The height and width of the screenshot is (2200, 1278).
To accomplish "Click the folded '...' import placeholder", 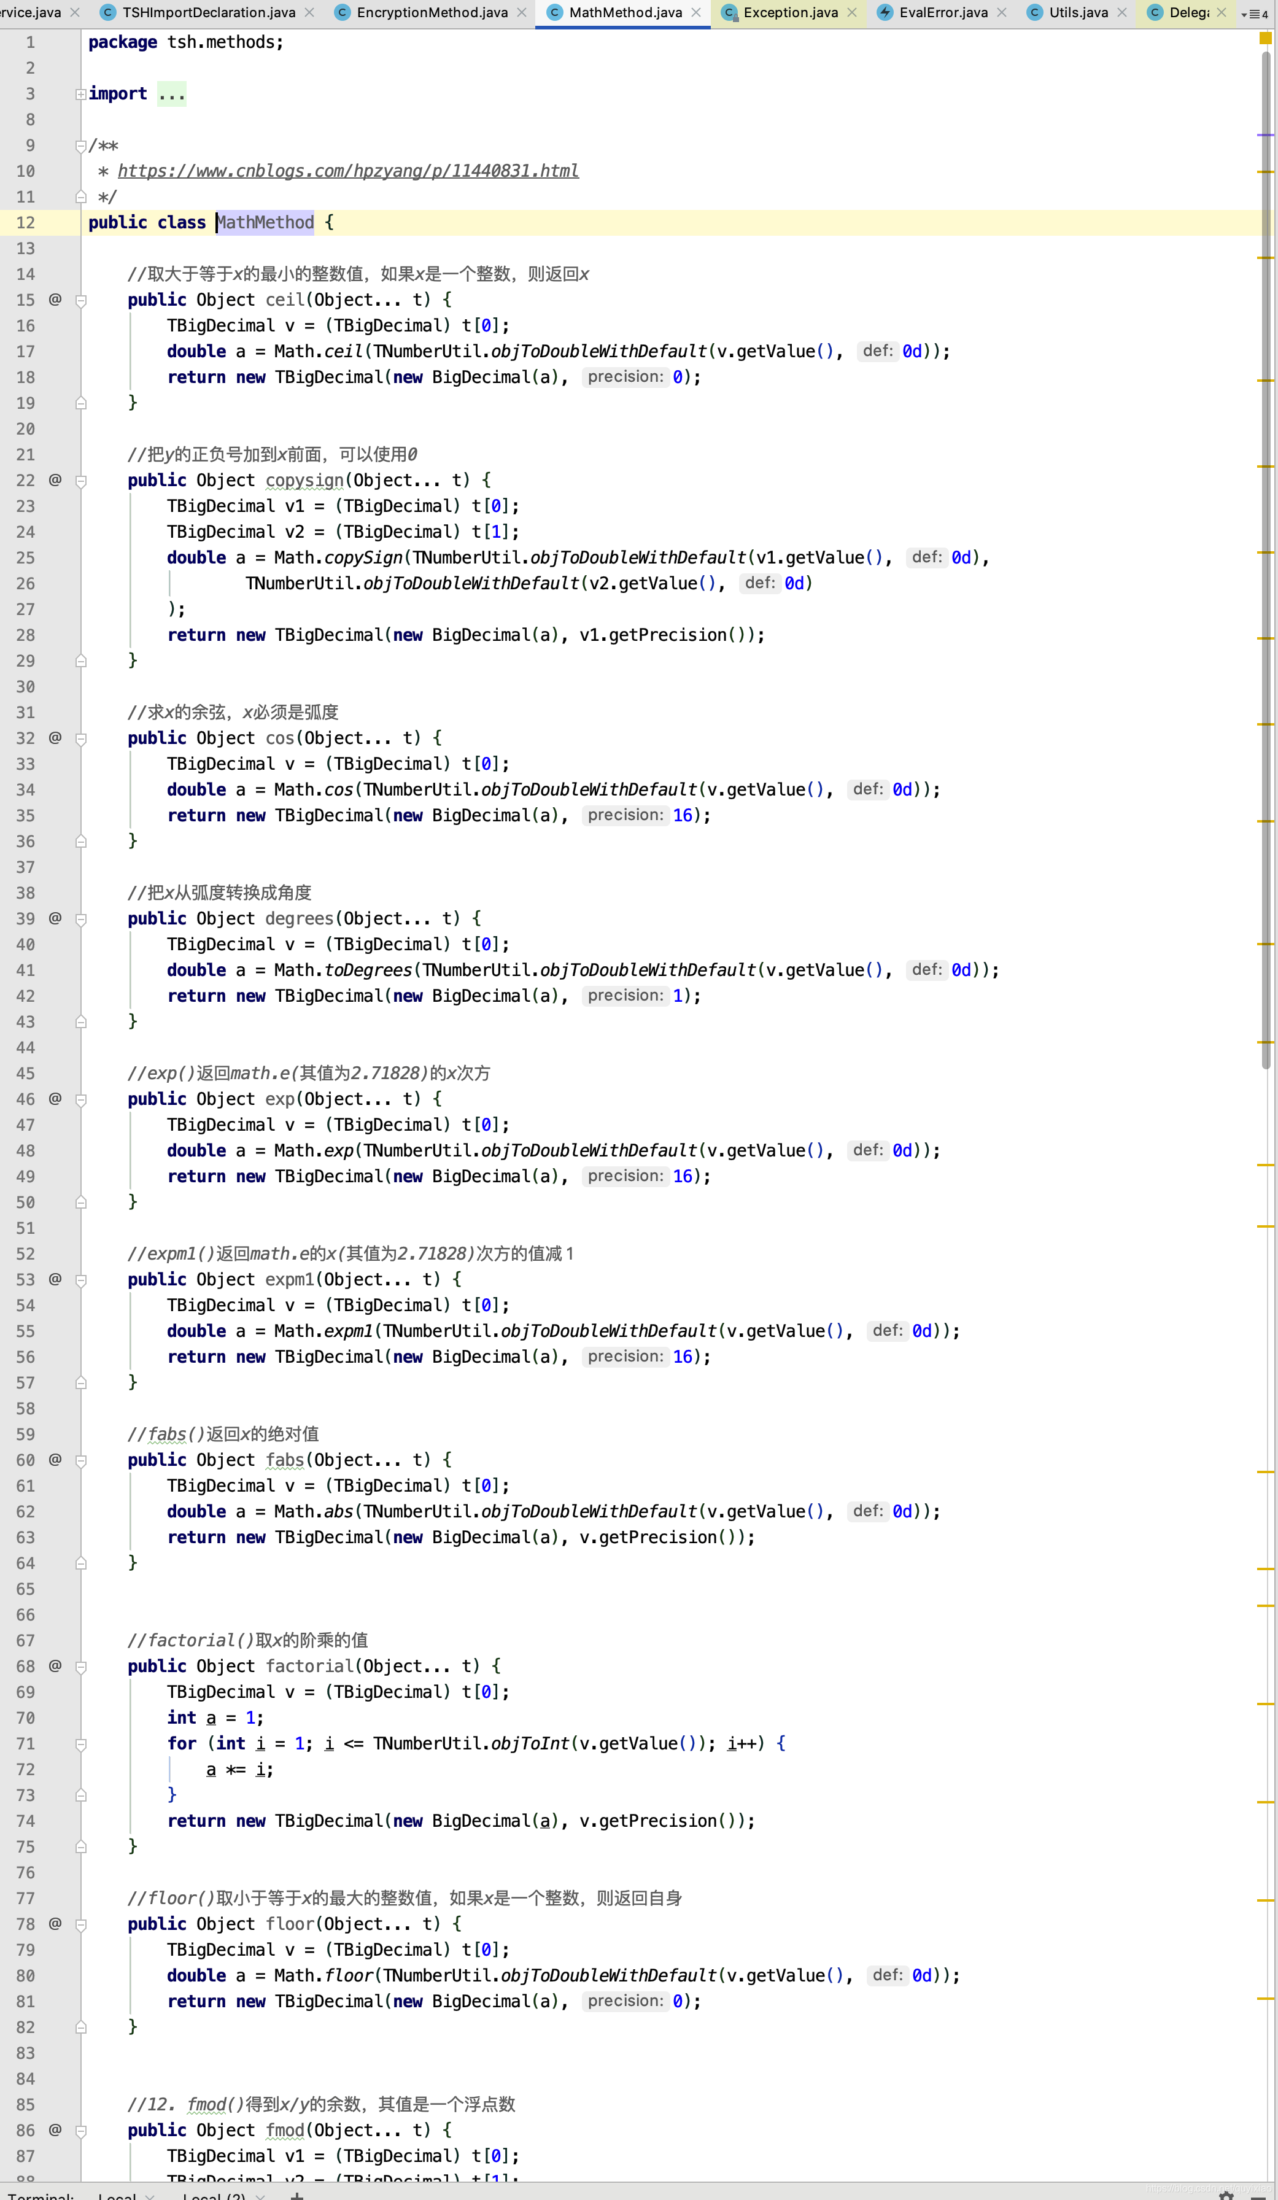I will tap(172, 93).
